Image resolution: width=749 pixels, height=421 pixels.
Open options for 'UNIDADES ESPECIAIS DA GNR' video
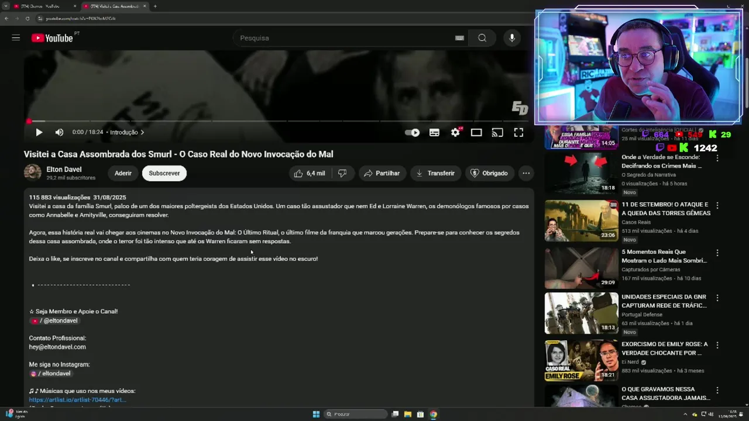click(717, 298)
